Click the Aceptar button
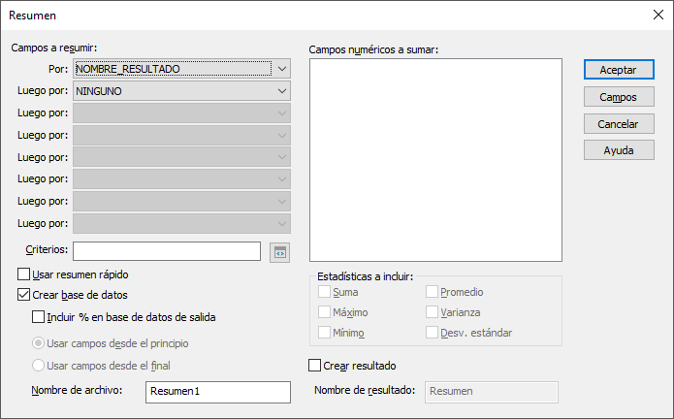 click(x=618, y=71)
